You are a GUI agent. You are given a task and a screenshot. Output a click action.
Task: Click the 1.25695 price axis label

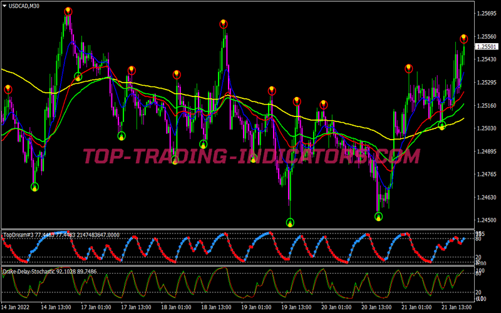coord(487,13)
